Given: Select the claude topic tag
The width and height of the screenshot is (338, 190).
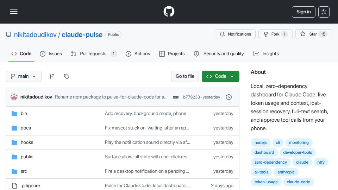Looking at the screenshot, I should [302, 163].
